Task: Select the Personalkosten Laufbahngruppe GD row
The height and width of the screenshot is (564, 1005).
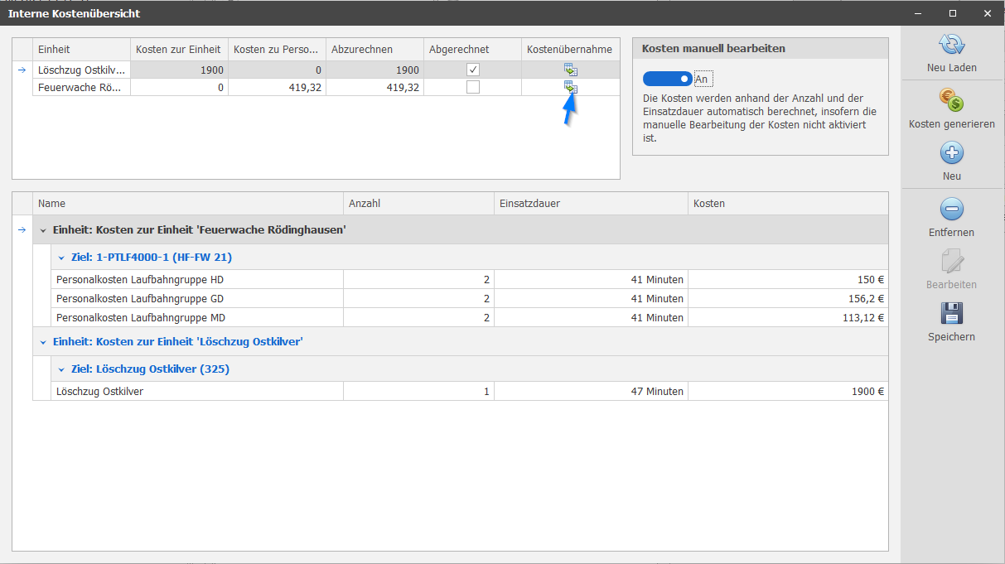Action: coord(197,299)
